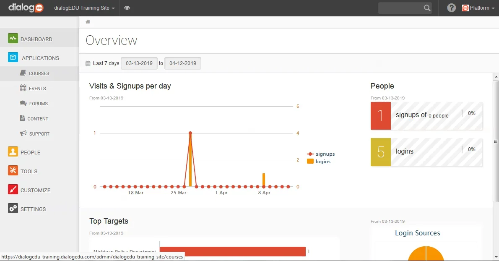Image resolution: width=499 pixels, height=261 pixels.
Task: Expand the dialogEDU Training Site dropdown
Action: [84, 8]
